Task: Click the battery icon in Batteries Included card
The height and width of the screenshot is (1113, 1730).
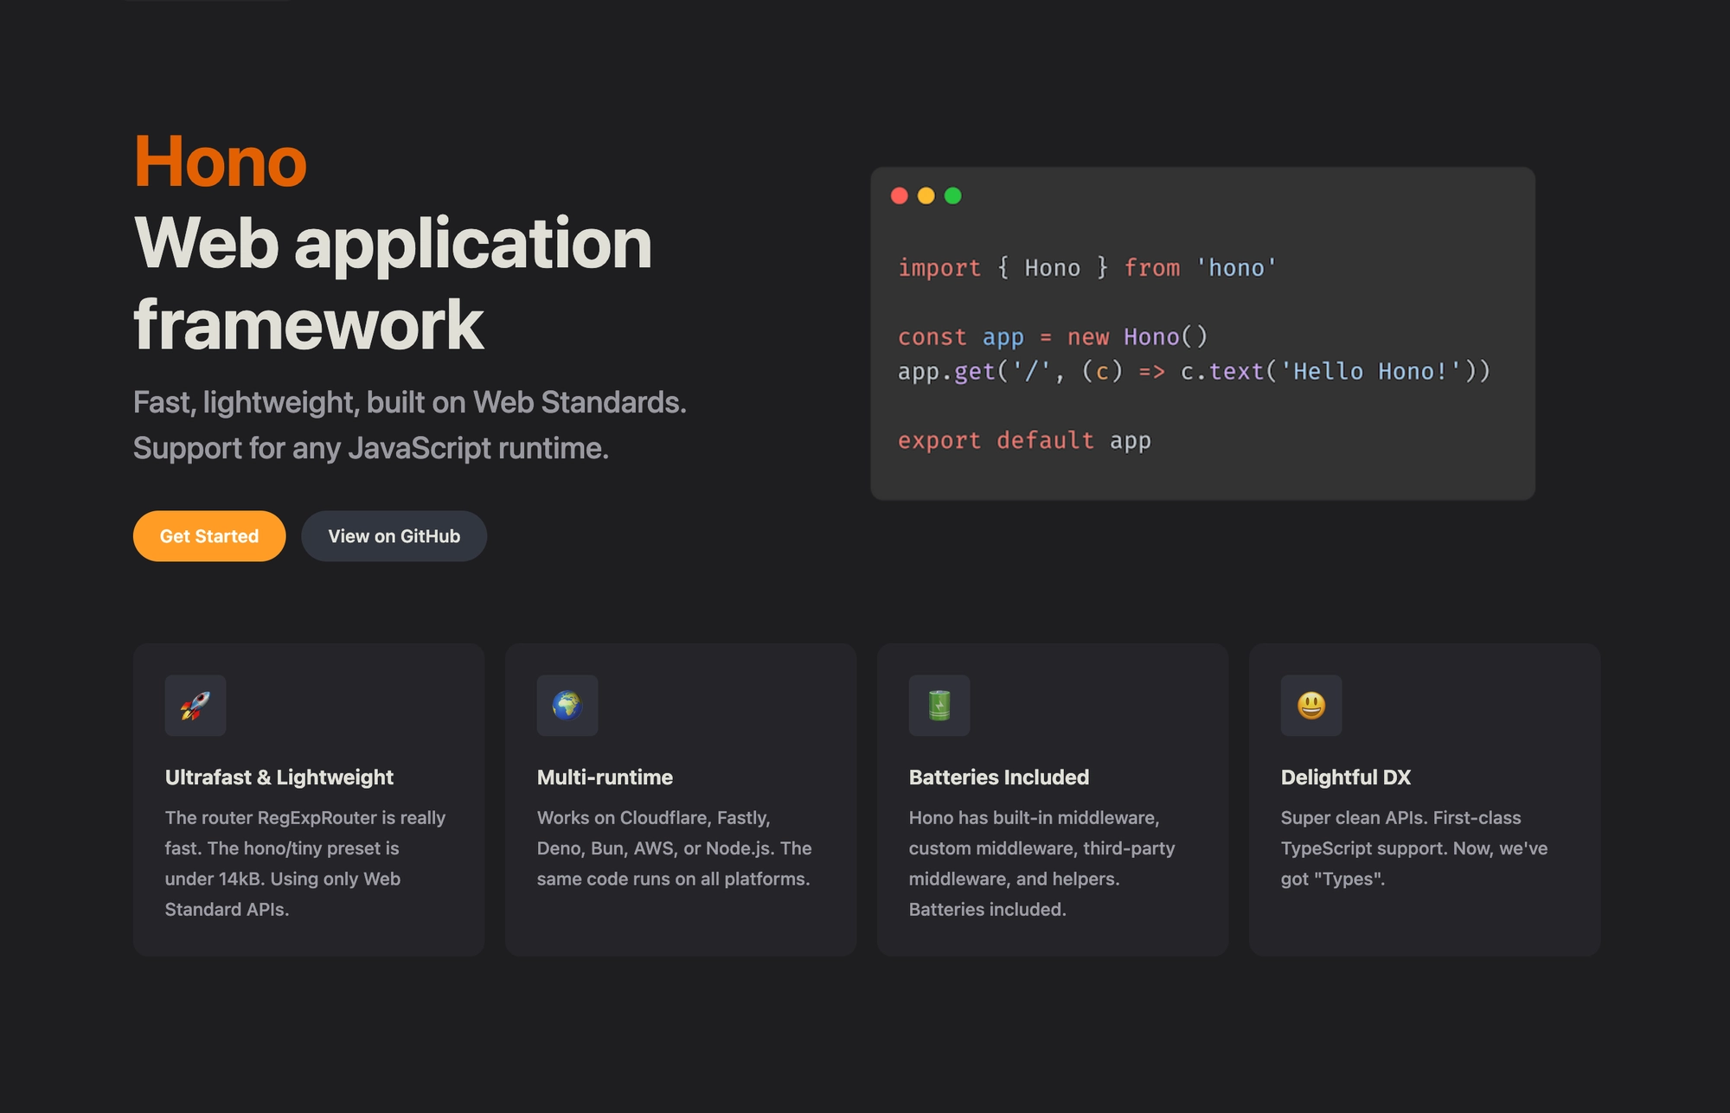Action: (x=939, y=706)
